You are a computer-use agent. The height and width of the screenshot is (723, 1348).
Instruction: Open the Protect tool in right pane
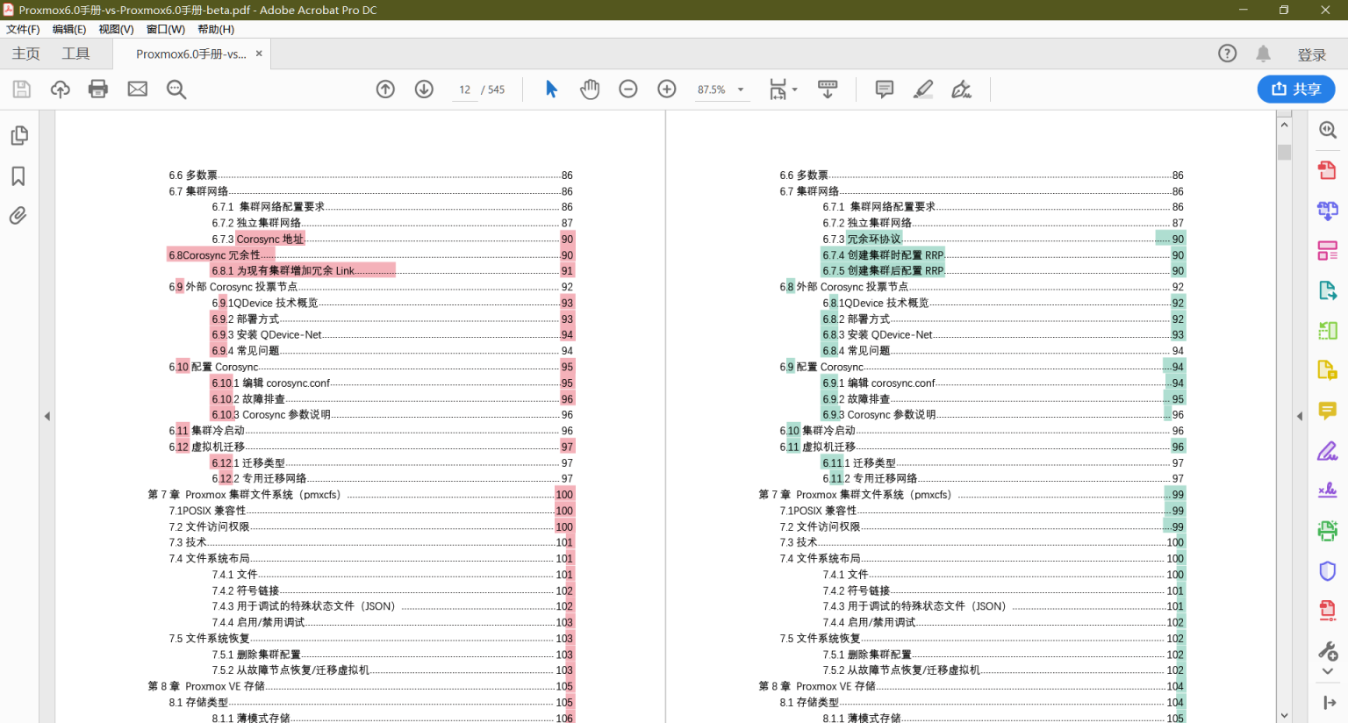[1327, 570]
